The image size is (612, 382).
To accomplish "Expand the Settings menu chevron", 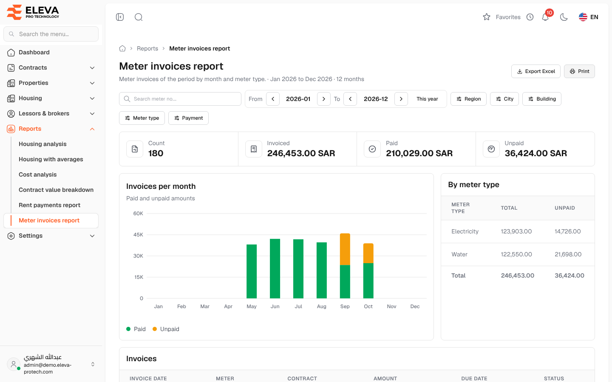I will click(x=92, y=236).
